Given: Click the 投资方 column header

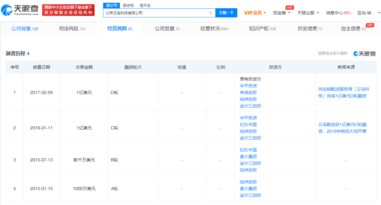Looking at the screenshot, I should tap(275, 67).
